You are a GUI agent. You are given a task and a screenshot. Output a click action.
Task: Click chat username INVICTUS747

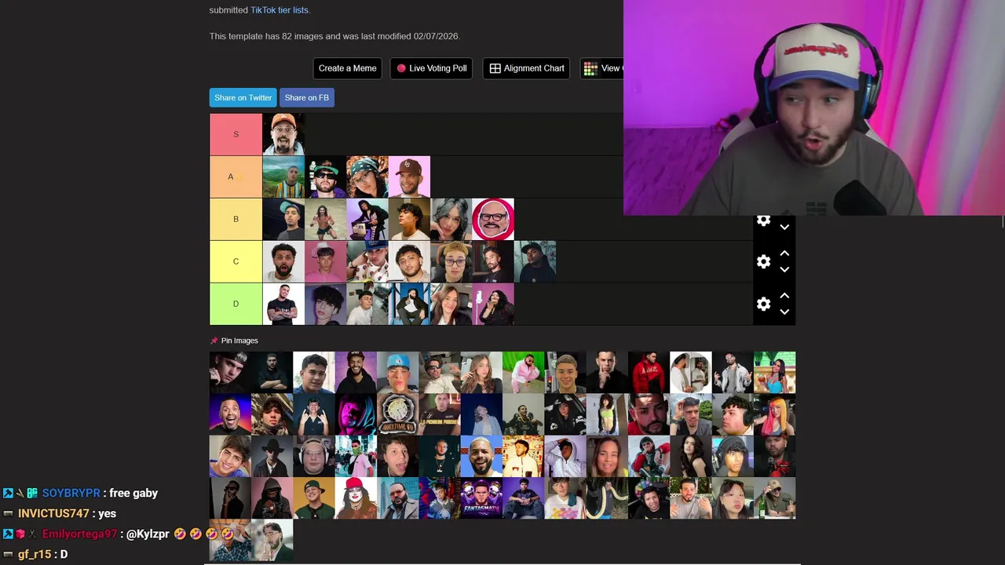click(x=53, y=513)
